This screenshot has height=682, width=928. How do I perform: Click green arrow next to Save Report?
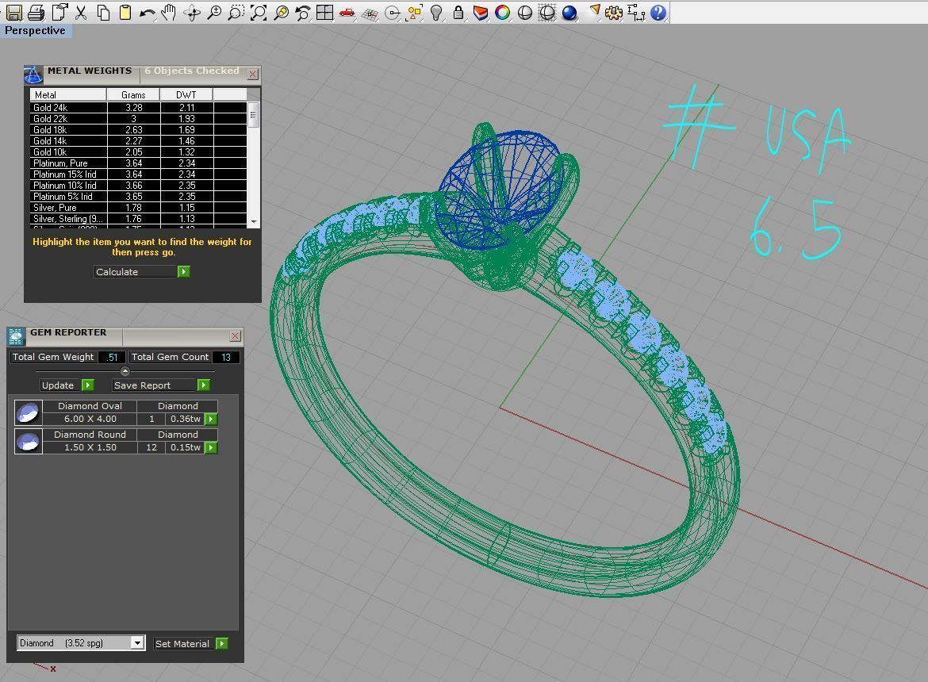[203, 385]
